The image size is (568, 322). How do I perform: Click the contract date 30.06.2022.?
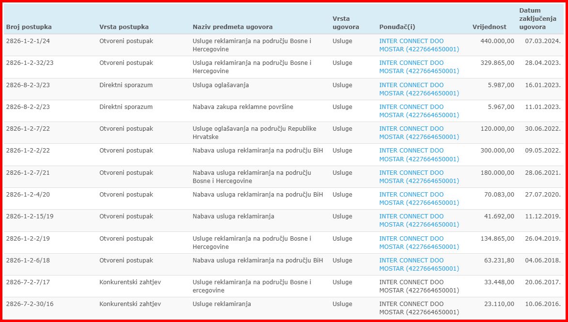coord(543,129)
